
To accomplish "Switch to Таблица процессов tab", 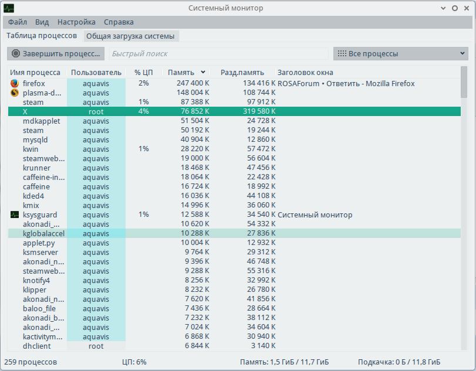I will [x=42, y=36].
